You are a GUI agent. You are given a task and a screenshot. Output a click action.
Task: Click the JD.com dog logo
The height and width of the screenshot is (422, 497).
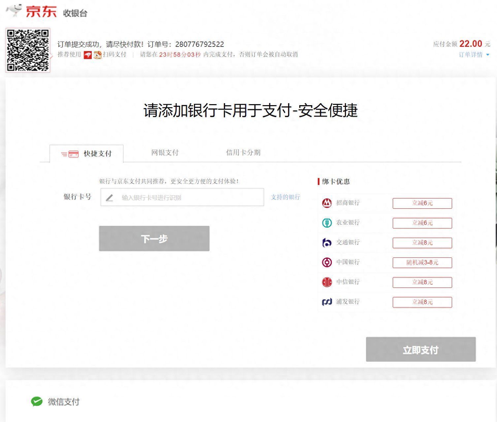pos(15,10)
